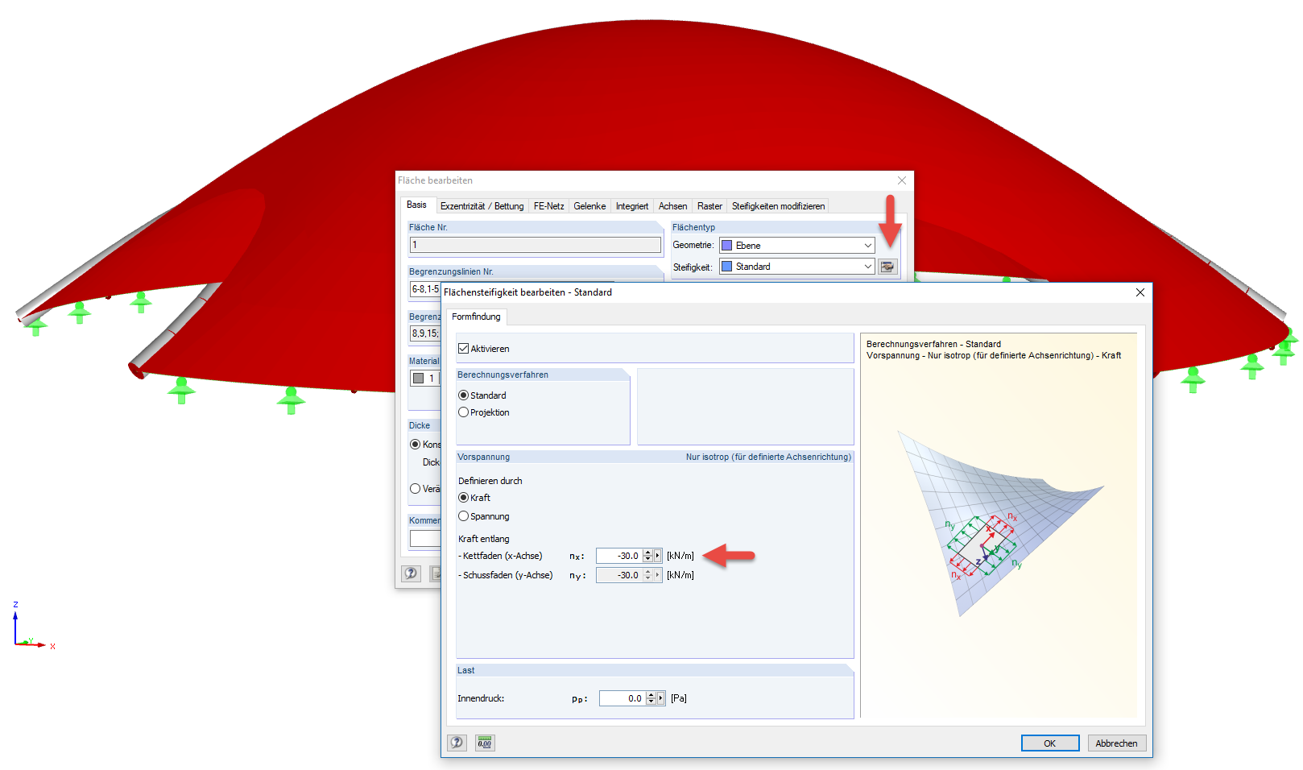The height and width of the screenshot is (770, 1303).
Task: Uncheck the Aktivieren checkbox
Action: click(x=464, y=348)
